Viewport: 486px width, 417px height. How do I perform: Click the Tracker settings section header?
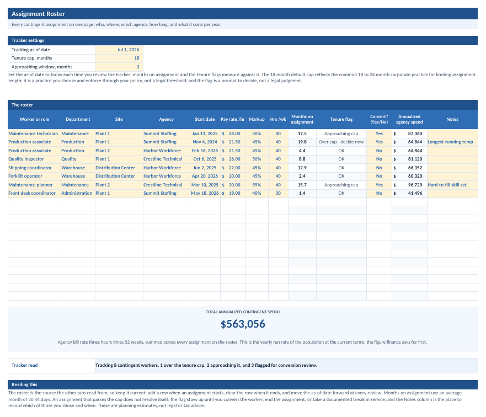pos(243,40)
